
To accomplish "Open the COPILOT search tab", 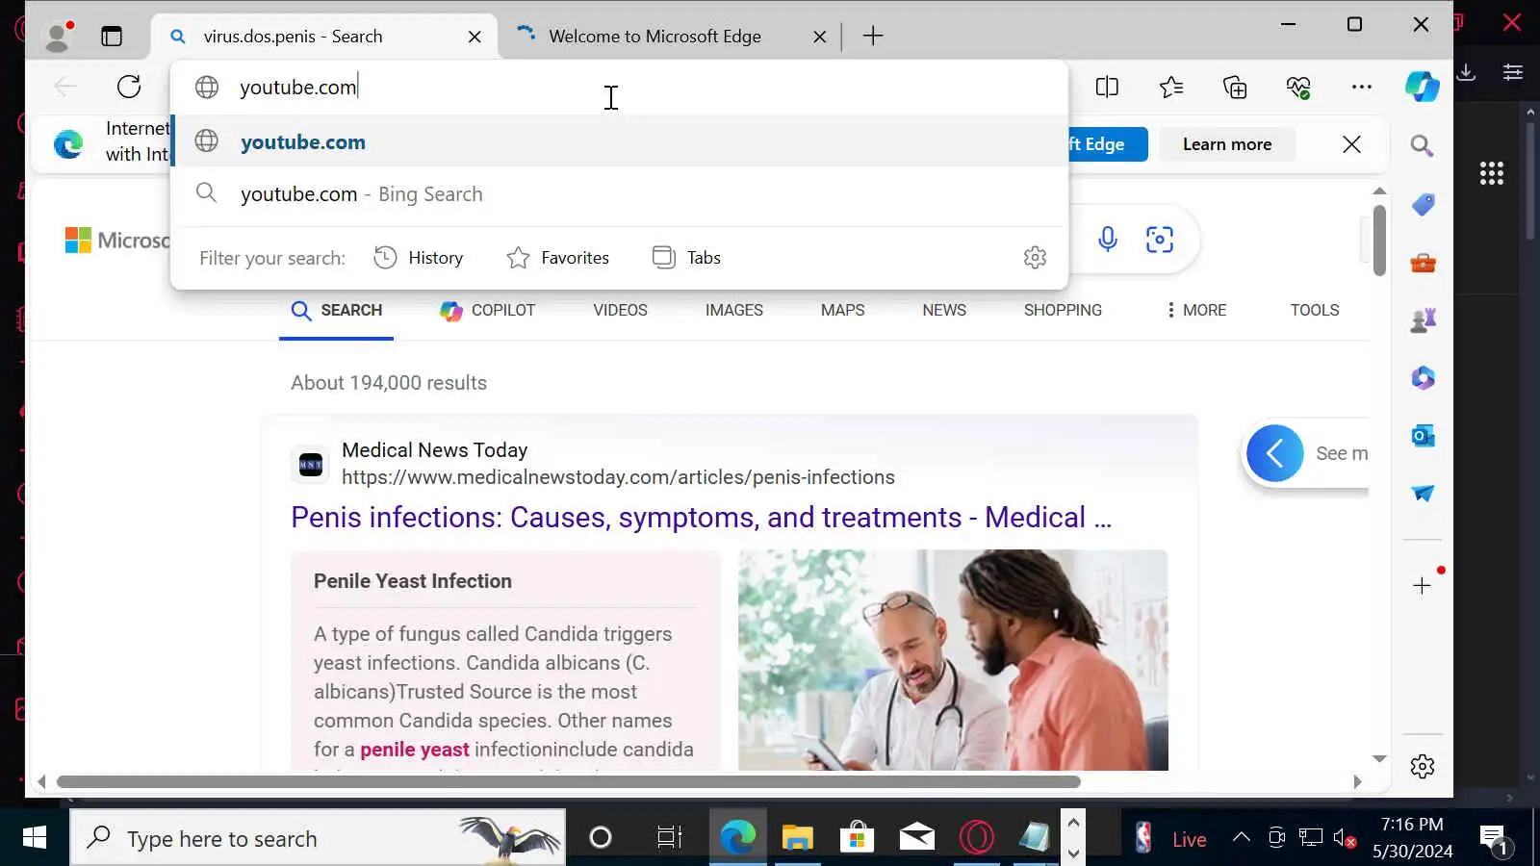I will [487, 310].
